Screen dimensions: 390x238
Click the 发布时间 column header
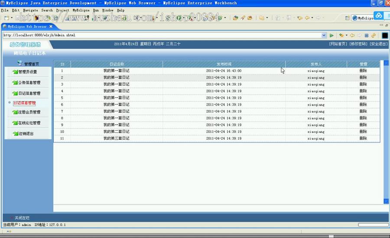tap(224, 64)
